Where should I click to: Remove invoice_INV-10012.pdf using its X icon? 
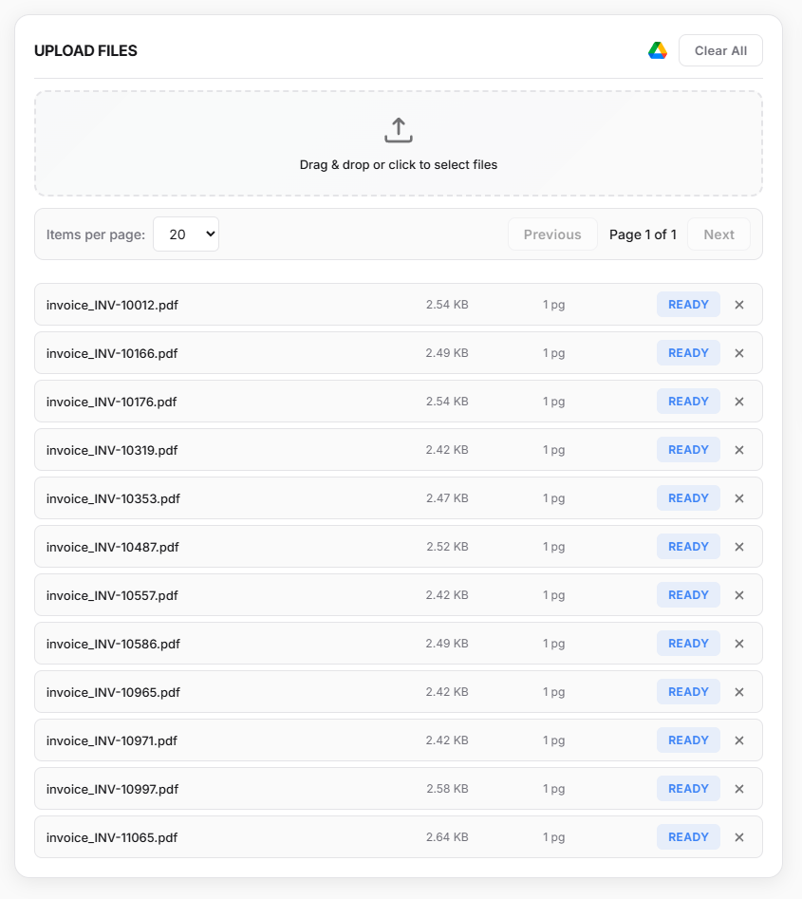pyautogui.click(x=739, y=305)
